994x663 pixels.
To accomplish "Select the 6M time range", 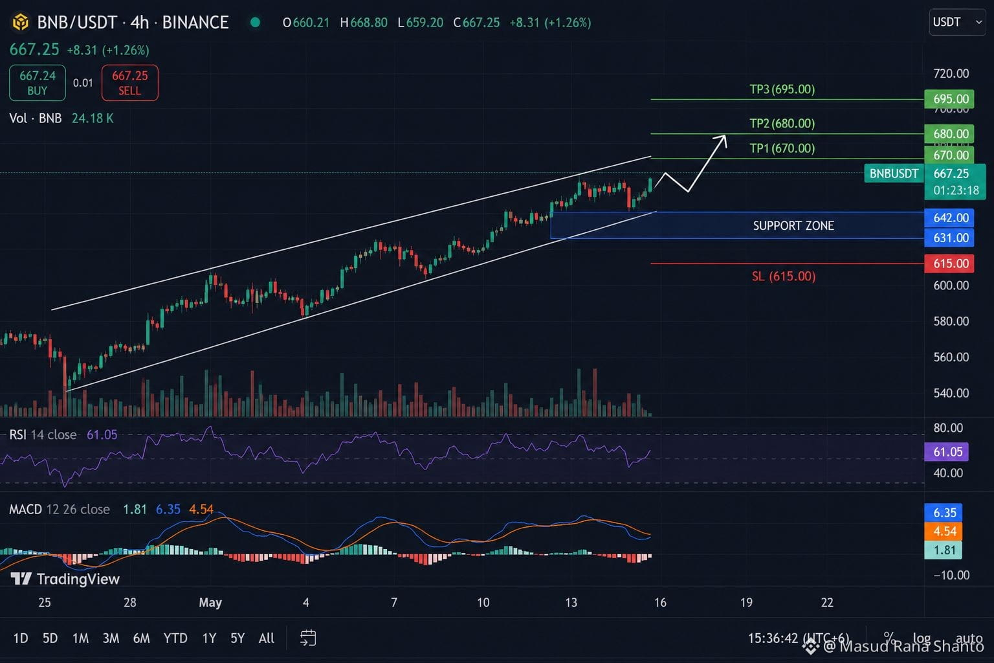I will tap(141, 638).
